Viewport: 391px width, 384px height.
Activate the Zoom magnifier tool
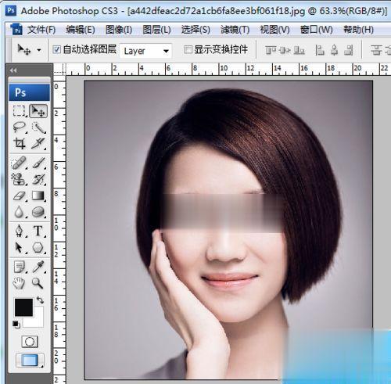(38, 283)
